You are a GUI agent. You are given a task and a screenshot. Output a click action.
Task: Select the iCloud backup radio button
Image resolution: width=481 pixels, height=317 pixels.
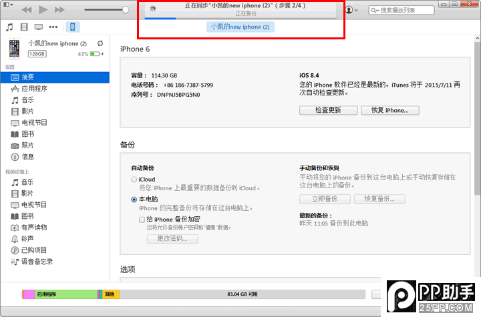point(134,180)
